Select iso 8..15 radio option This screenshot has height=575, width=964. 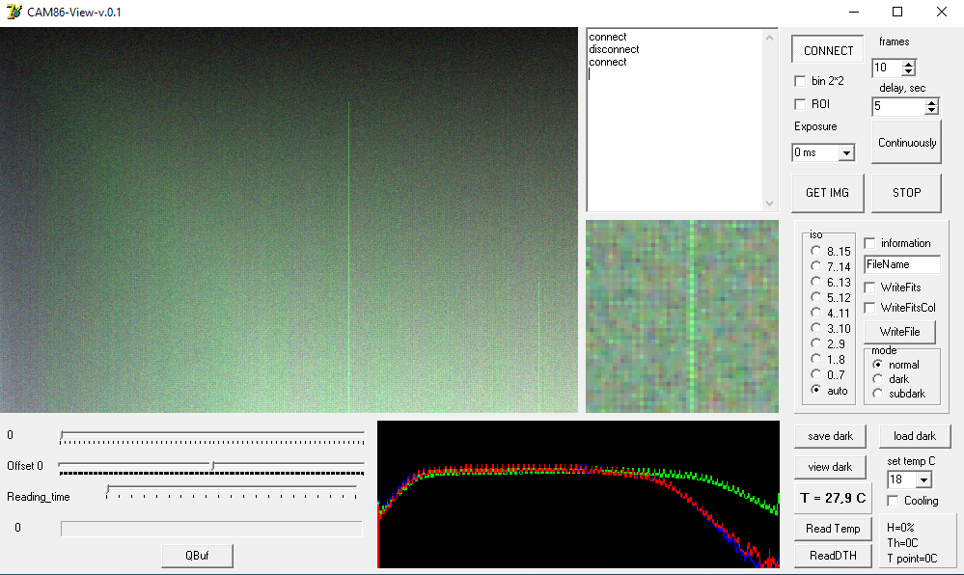tap(815, 251)
